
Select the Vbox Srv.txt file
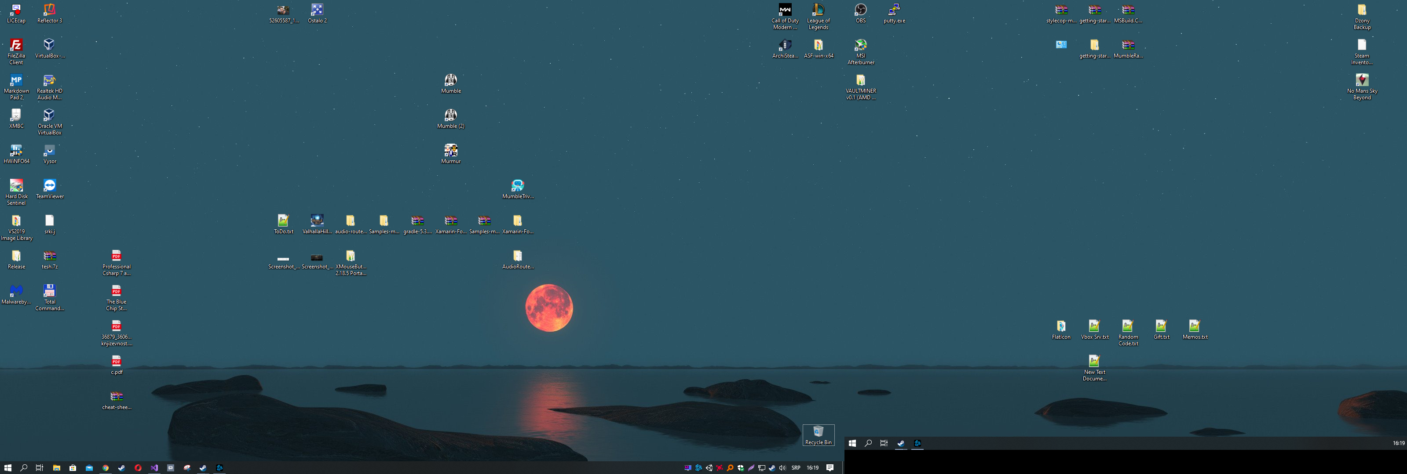click(x=1095, y=330)
